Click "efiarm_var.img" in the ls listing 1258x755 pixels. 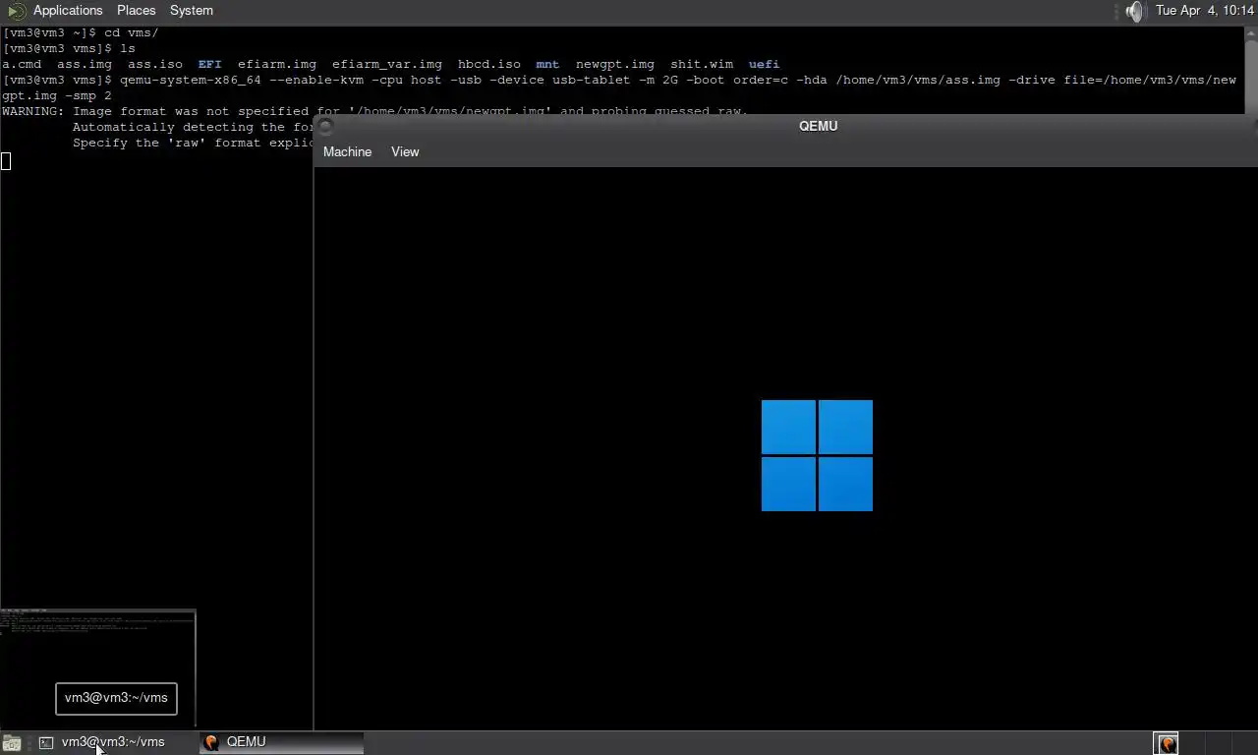(387, 64)
